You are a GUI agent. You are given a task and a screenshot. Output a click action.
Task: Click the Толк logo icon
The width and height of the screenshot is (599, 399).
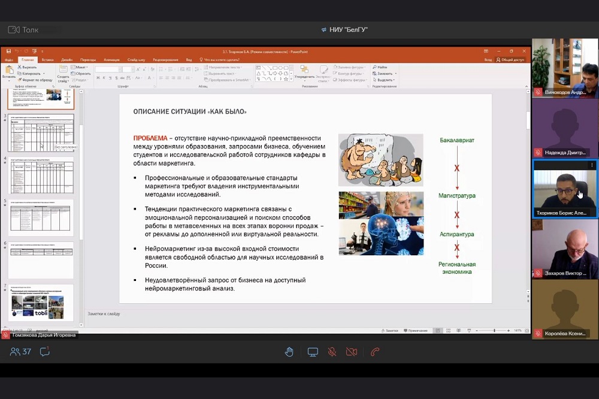point(13,29)
